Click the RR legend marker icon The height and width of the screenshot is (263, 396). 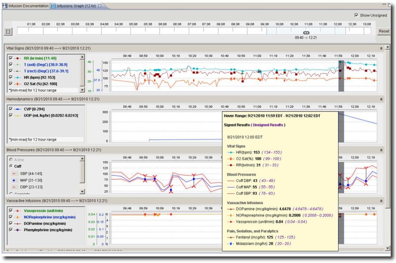tap(17, 58)
